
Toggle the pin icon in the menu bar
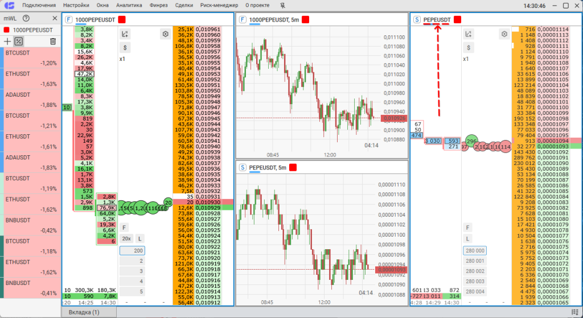coord(282,6)
